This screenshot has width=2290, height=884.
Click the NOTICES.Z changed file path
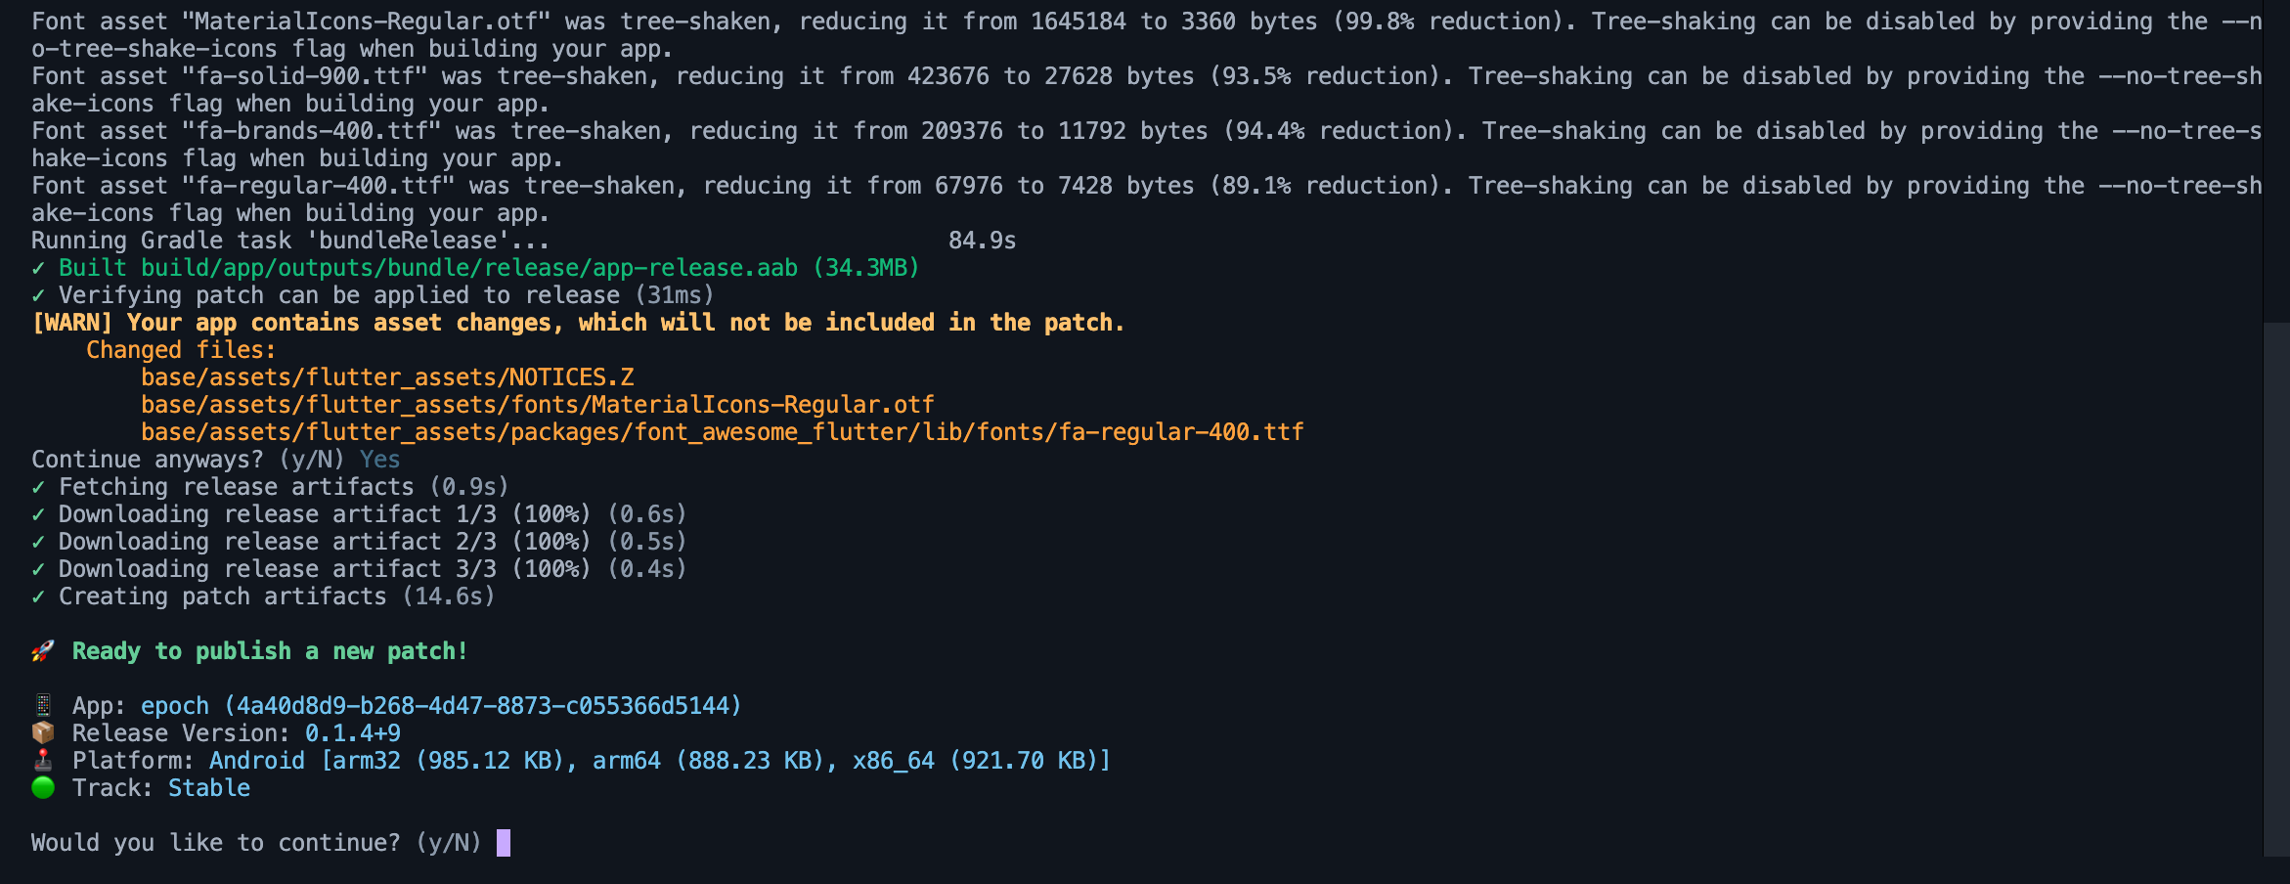pyautogui.click(x=387, y=377)
